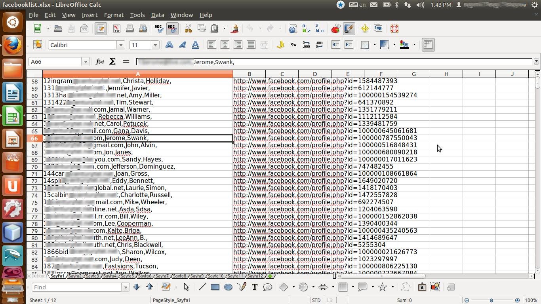Expand the font size dropdown

(x=155, y=45)
